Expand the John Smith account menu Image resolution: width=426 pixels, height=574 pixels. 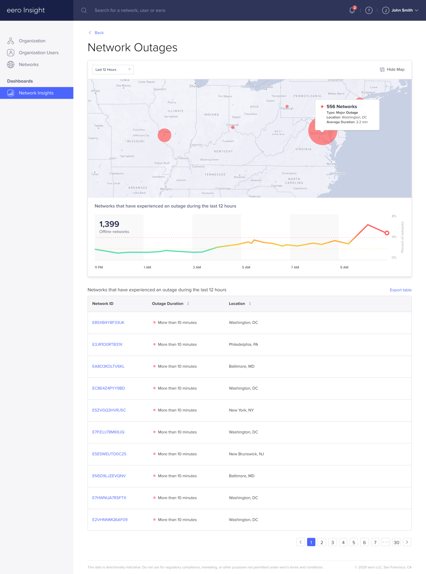[416, 10]
